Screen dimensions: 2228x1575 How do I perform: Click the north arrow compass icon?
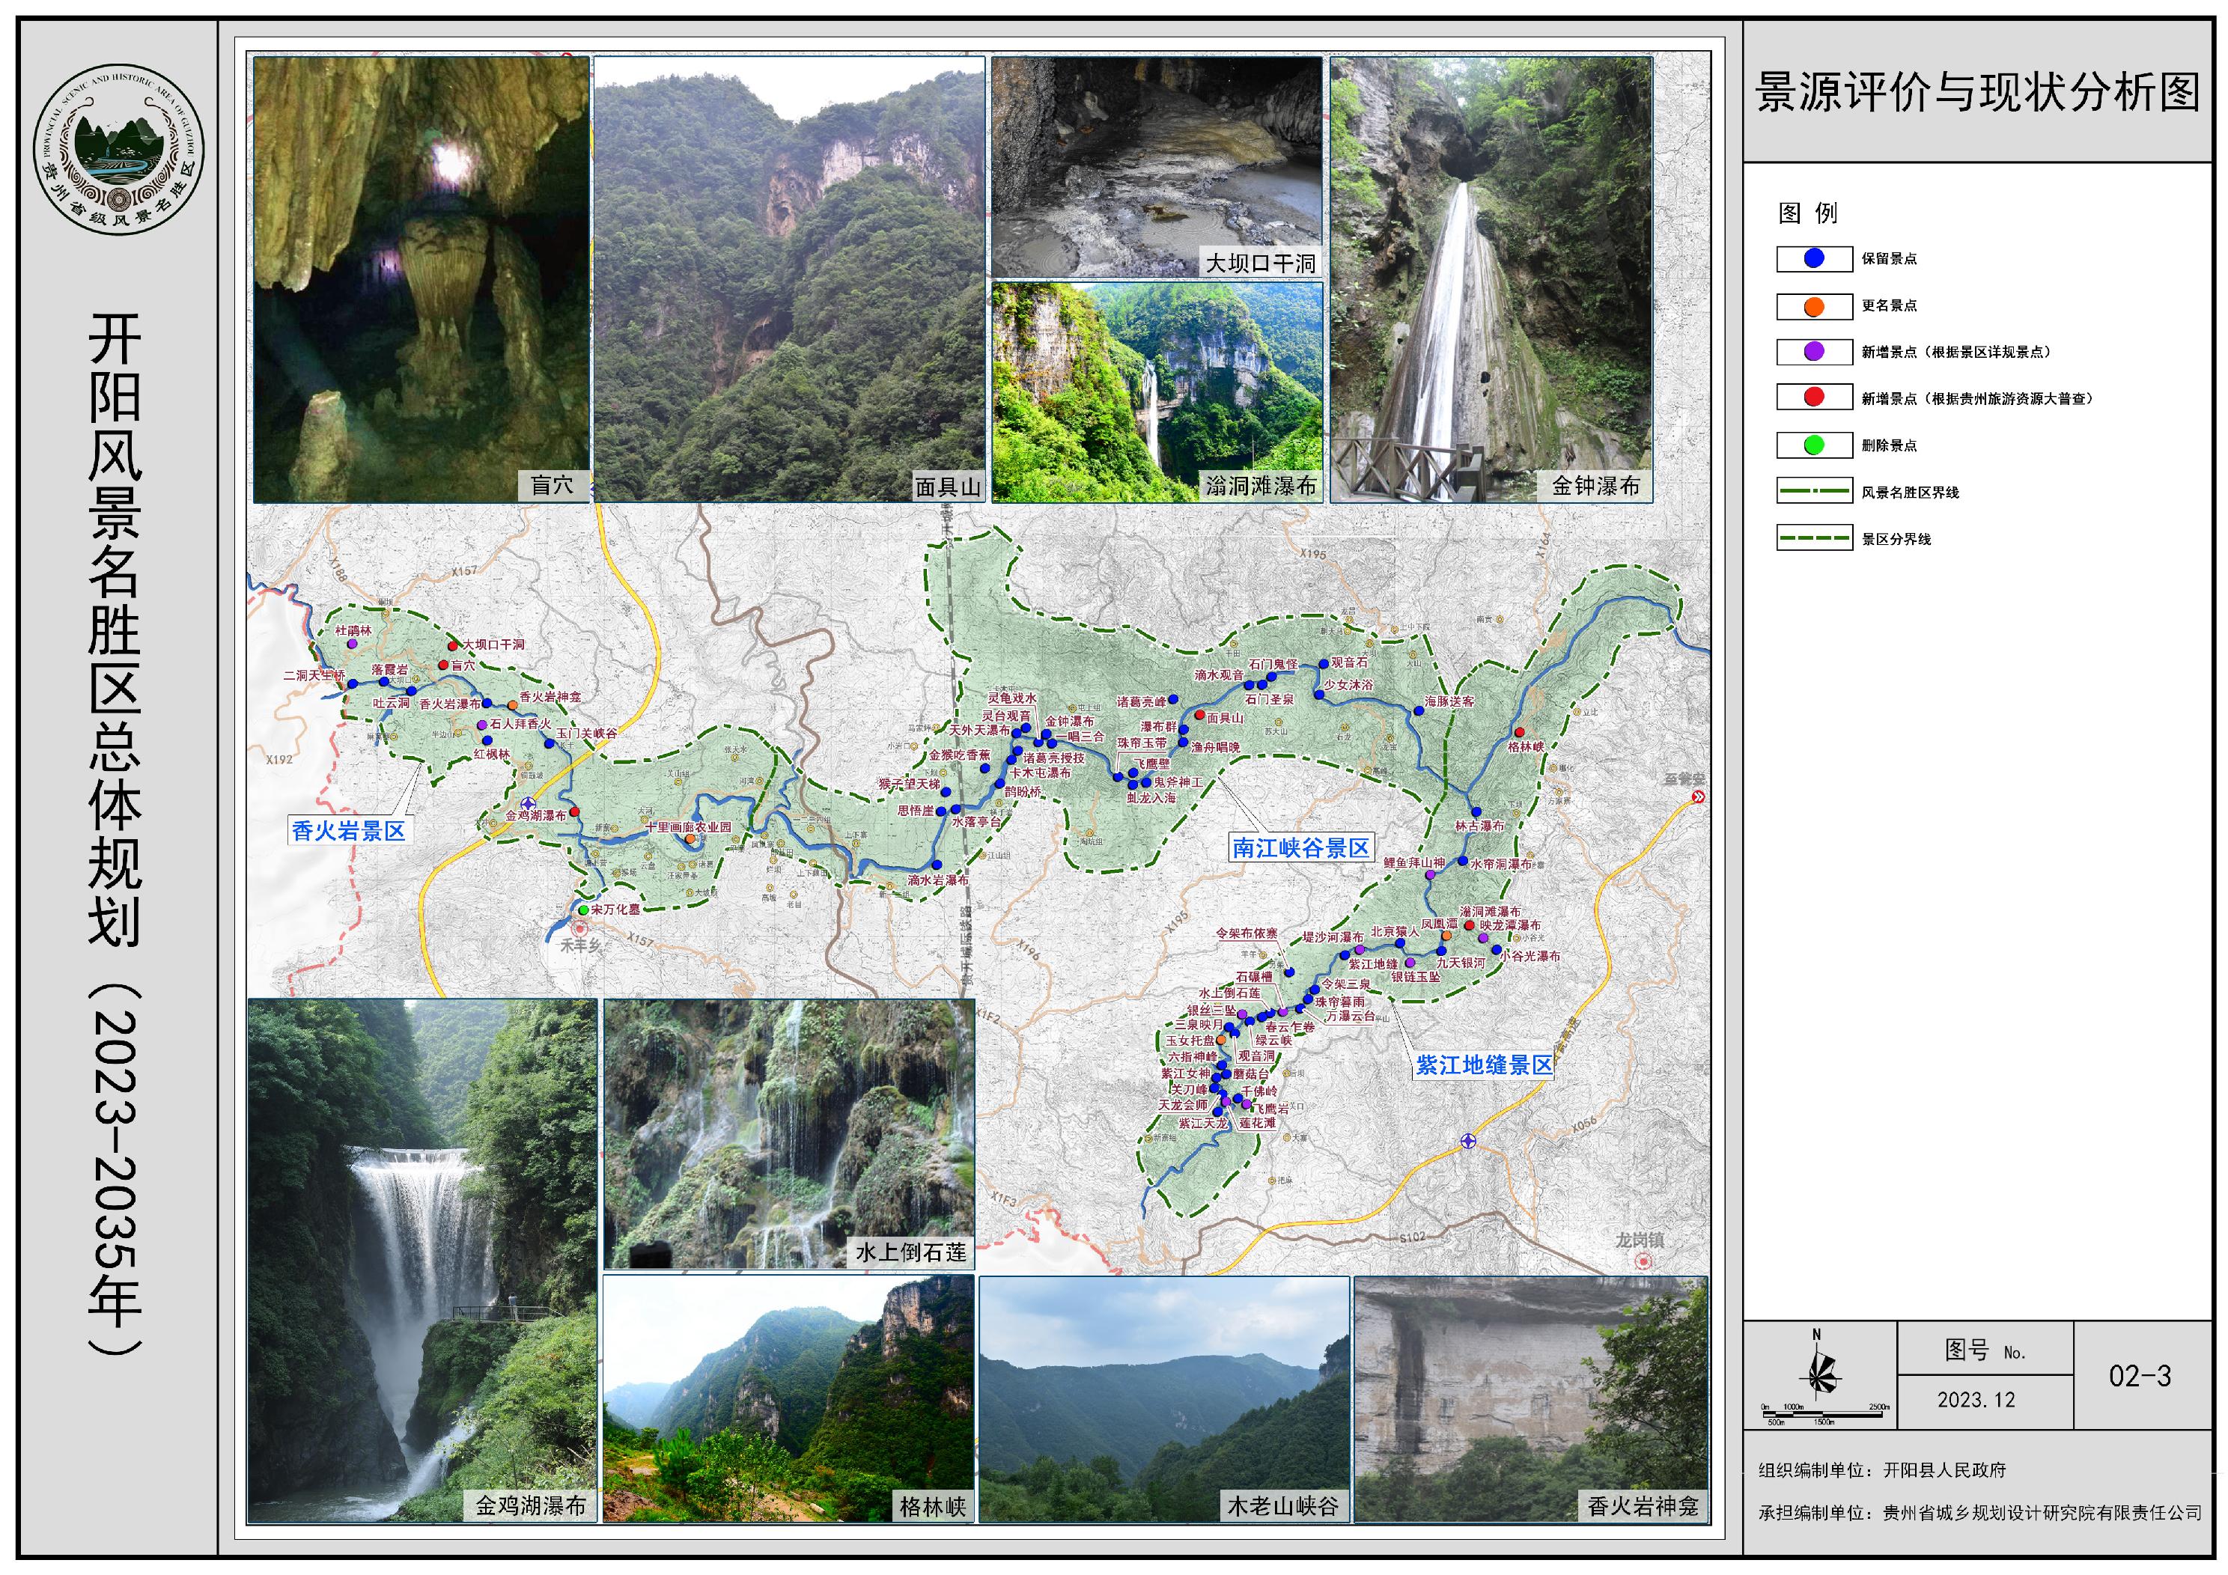(1819, 1372)
